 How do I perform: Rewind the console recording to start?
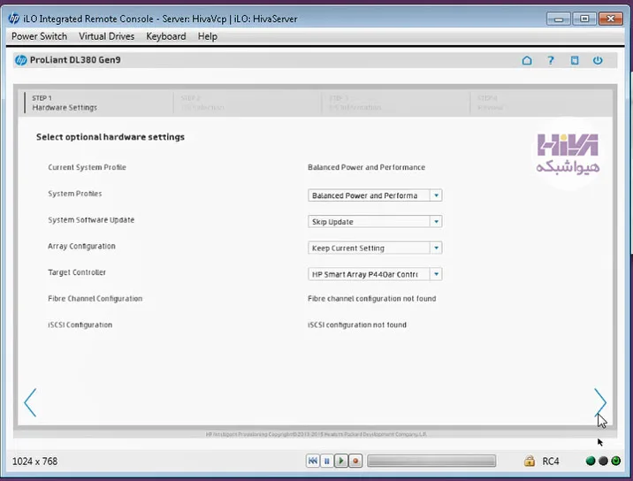pyautogui.click(x=313, y=461)
